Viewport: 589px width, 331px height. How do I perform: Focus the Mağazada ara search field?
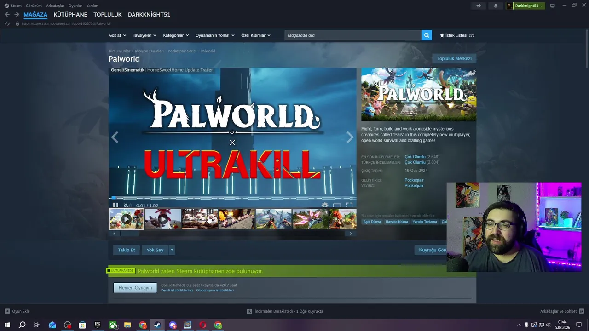click(353, 35)
